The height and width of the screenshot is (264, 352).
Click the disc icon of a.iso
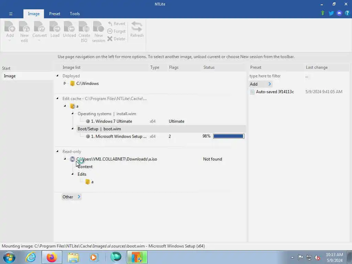coord(72,159)
